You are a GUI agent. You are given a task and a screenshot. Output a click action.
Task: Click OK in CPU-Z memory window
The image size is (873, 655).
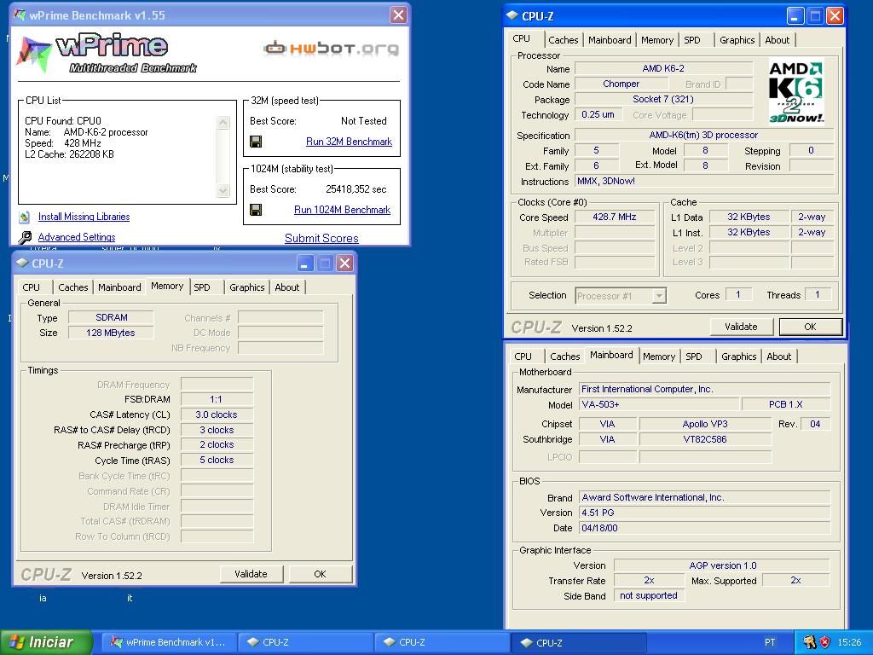tap(321, 574)
